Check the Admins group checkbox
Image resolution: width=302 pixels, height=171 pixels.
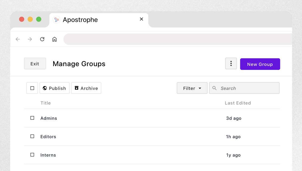coord(32,118)
